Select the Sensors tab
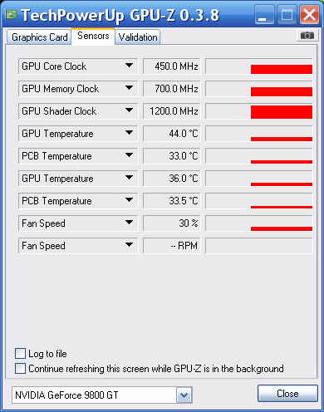 click(93, 36)
